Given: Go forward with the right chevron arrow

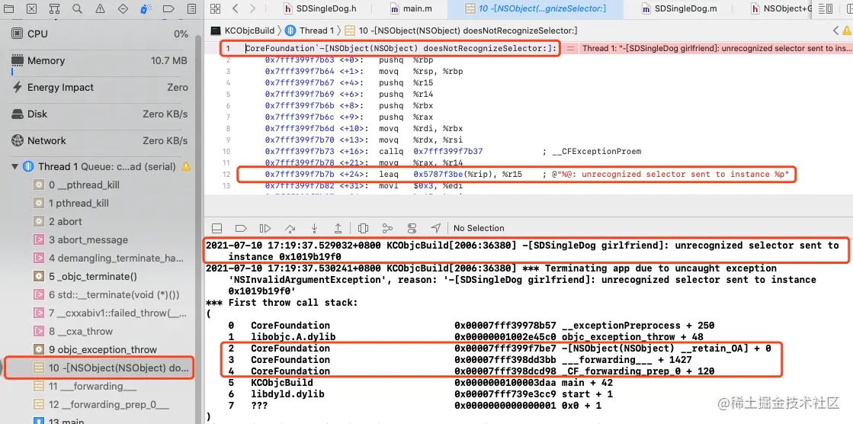Looking at the screenshot, I should [252, 8].
